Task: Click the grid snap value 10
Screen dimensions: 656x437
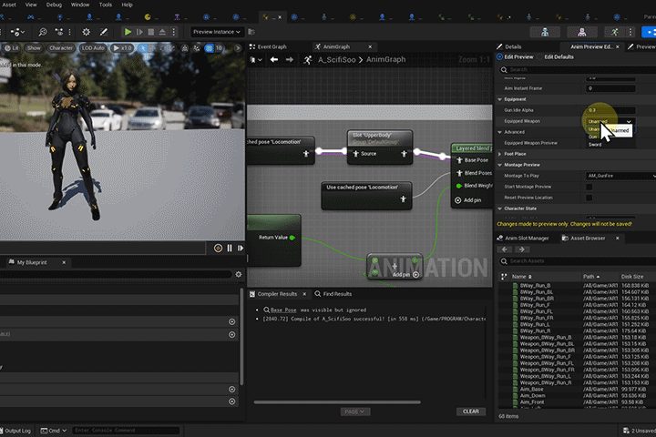Action: click(x=219, y=48)
